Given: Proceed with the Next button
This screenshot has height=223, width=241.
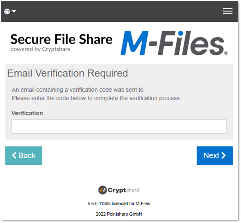Looking at the screenshot, I should [215, 155].
